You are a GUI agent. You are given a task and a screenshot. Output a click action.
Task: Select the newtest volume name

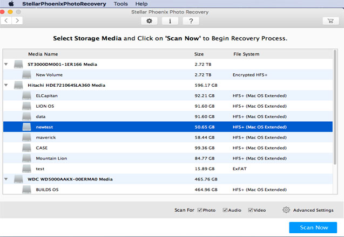(44, 127)
